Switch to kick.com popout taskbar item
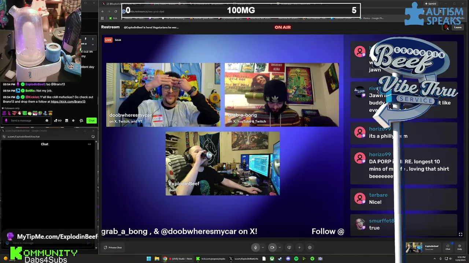The image size is (469, 263). point(211,259)
